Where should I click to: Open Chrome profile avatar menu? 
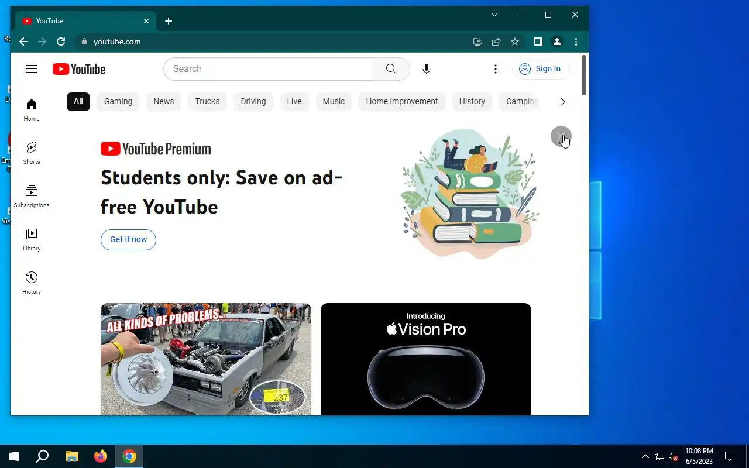[557, 42]
